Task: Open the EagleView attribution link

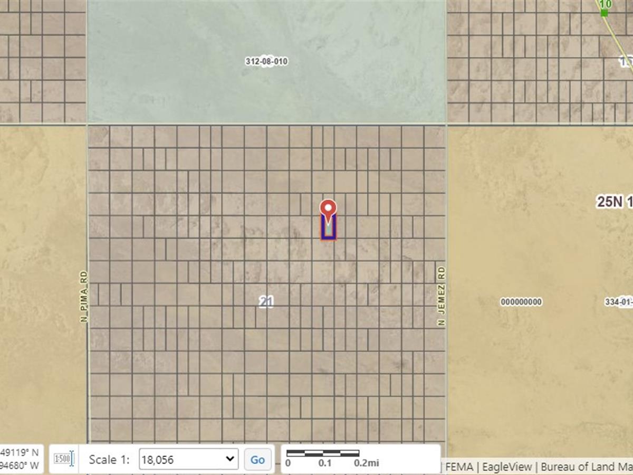Action: pos(507,467)
